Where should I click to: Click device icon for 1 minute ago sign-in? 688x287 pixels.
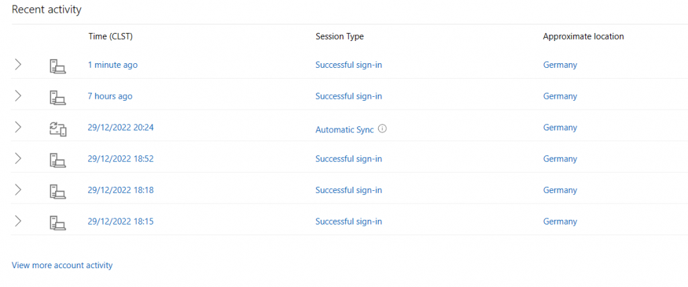(57, 67)
